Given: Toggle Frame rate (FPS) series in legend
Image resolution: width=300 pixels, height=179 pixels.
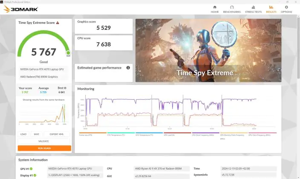Looking at the screenshot, I should [x=92, y=134].
